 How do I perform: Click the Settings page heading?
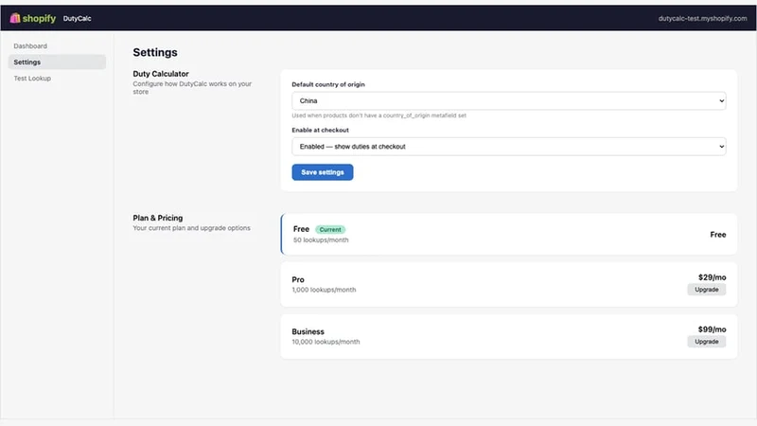(x=155, y=52)
